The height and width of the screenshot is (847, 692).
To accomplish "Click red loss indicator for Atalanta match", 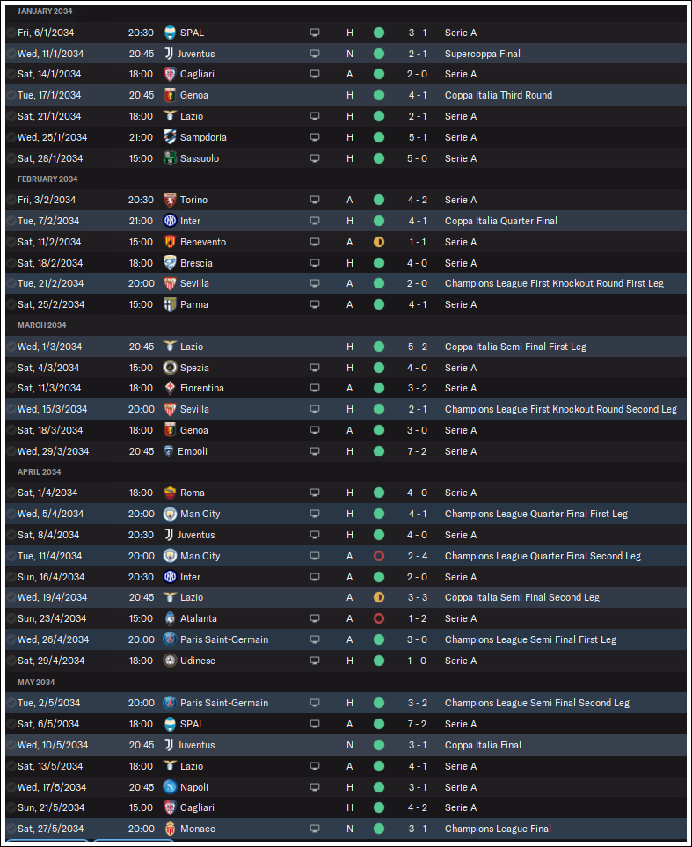I will coord(379,618).
